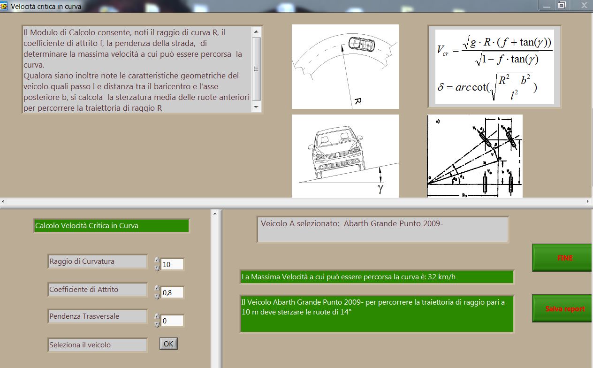Click the horizontal scrollbar right arrow
Viewport: 593px width, 368px height.
(588, 201)
